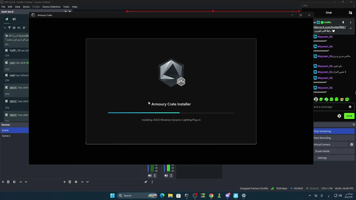Open advanced audio properties gears icon

pyautogui.click(x=146, y=182)
